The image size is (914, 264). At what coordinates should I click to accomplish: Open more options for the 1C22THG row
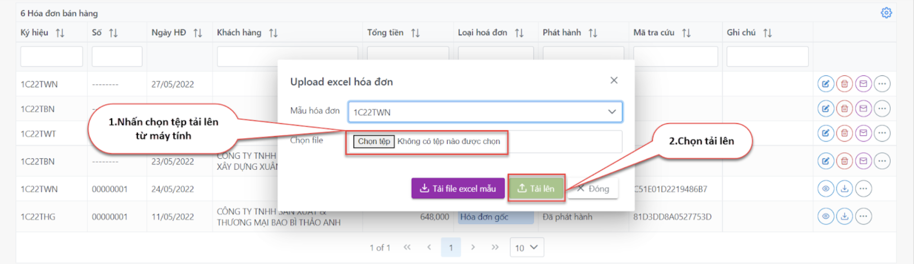coord(863,216)
